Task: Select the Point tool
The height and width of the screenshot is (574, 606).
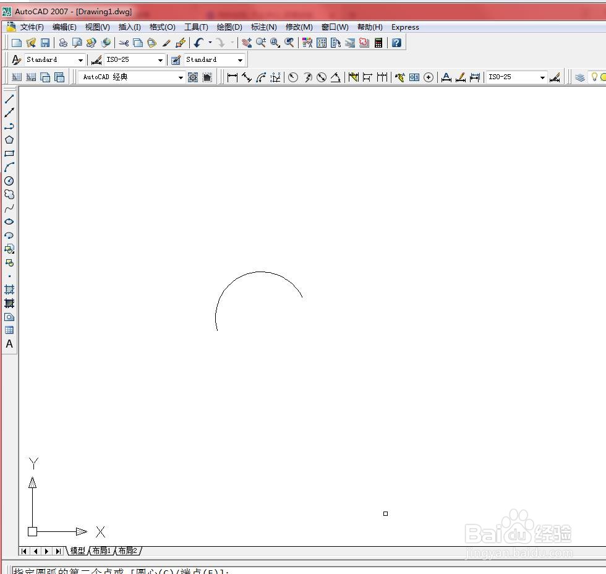Action: tap(9, 276)
